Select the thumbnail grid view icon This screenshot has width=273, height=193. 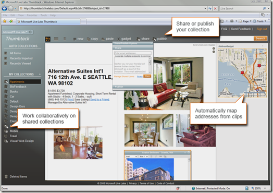(x=48, y=39)
